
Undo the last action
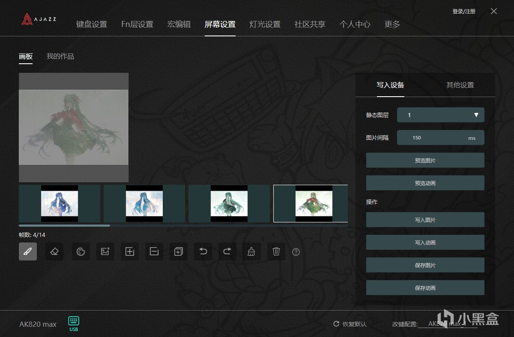click(203, 251)
